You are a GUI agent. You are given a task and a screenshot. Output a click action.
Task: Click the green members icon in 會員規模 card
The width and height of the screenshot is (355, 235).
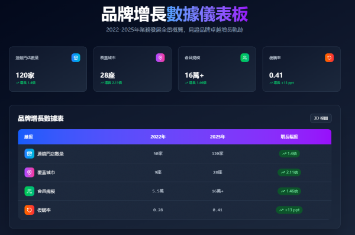245,58
